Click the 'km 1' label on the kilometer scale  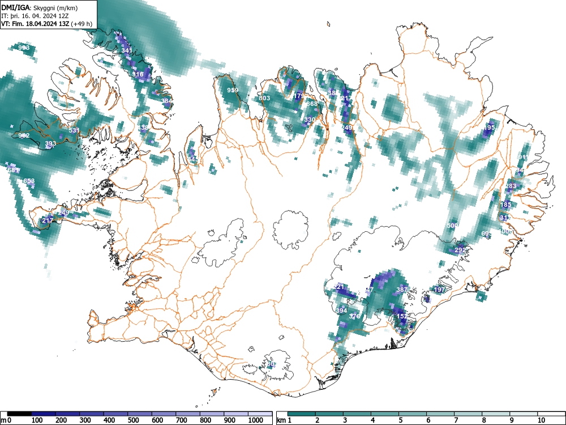(x=284, y=420)
